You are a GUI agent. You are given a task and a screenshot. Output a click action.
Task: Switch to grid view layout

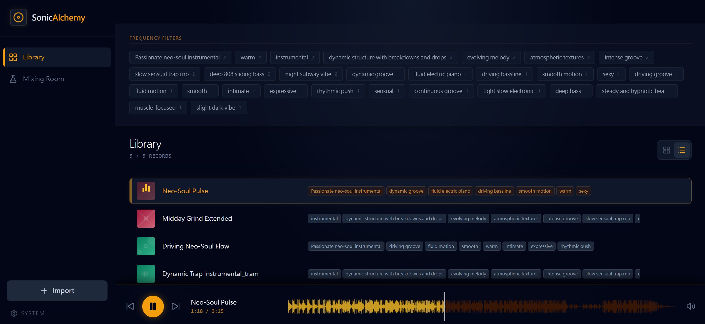[666, 150]
